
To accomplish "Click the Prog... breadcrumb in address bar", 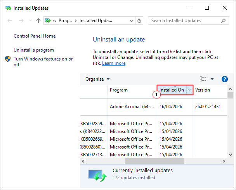I will [65, 21].
